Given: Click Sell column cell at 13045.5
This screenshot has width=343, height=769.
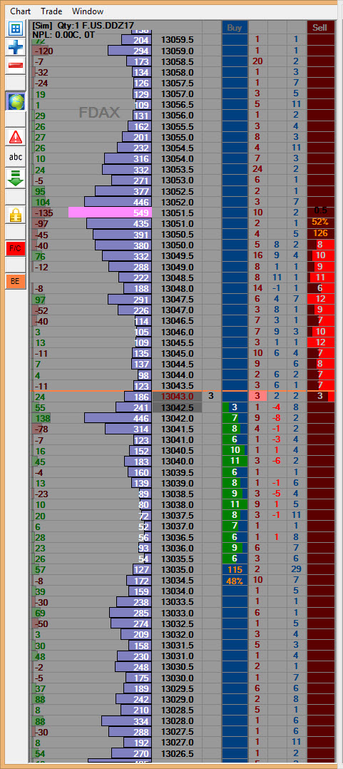Looking at the screenshot, I should click(x=320, y=342).
